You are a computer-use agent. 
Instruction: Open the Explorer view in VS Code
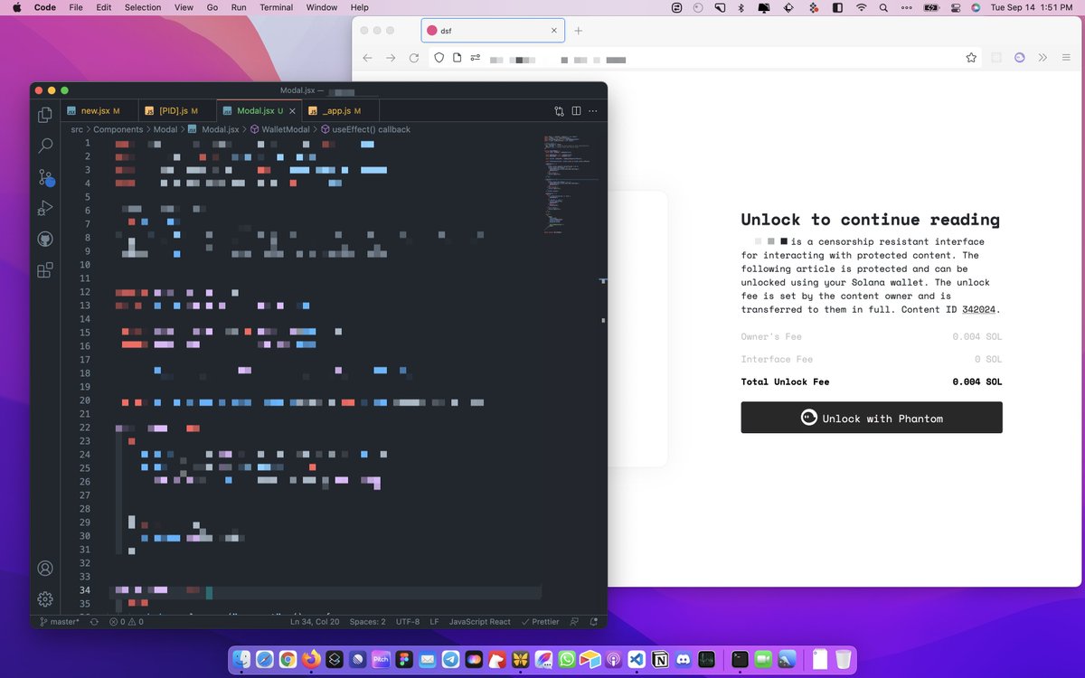pyautogui.click(x=45, y=115)
